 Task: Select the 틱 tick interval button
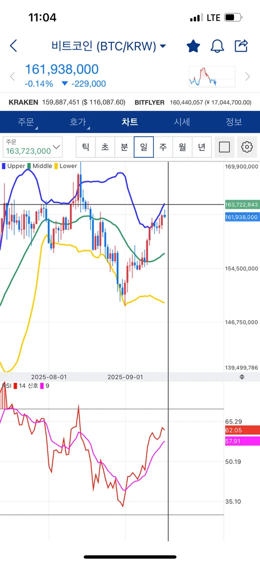pyautogui.click(x=86, y=147)
